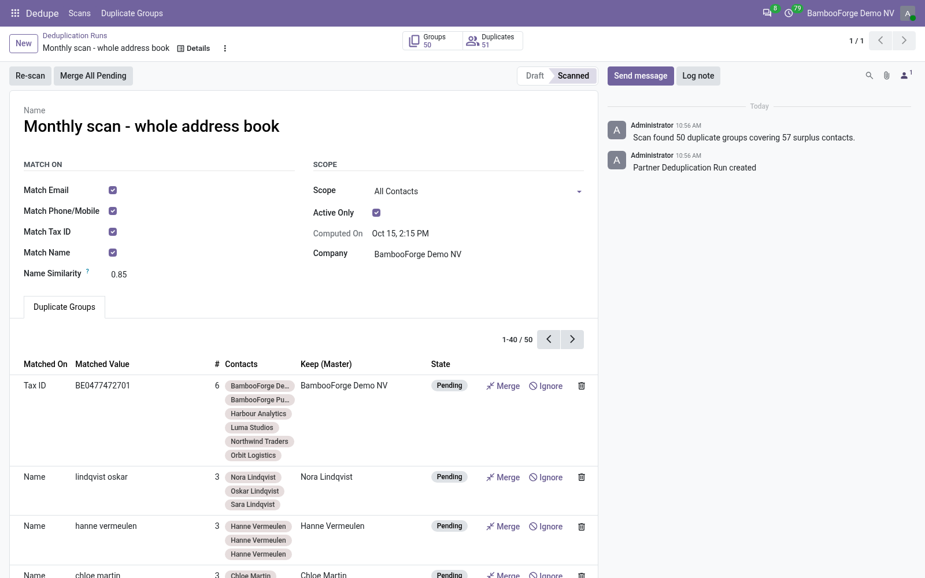The image size is (925, 578).
Task: Toggle the Match Email checkbox
Action: (x=113, y=190)
